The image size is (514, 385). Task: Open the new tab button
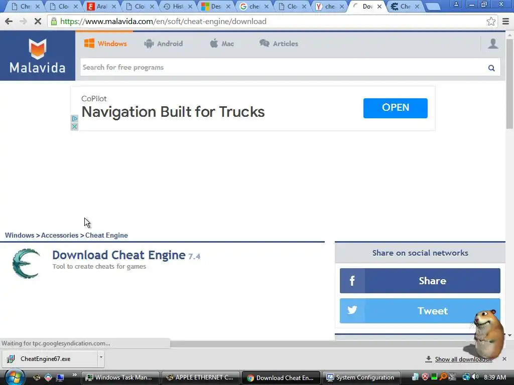coord(433,6)
